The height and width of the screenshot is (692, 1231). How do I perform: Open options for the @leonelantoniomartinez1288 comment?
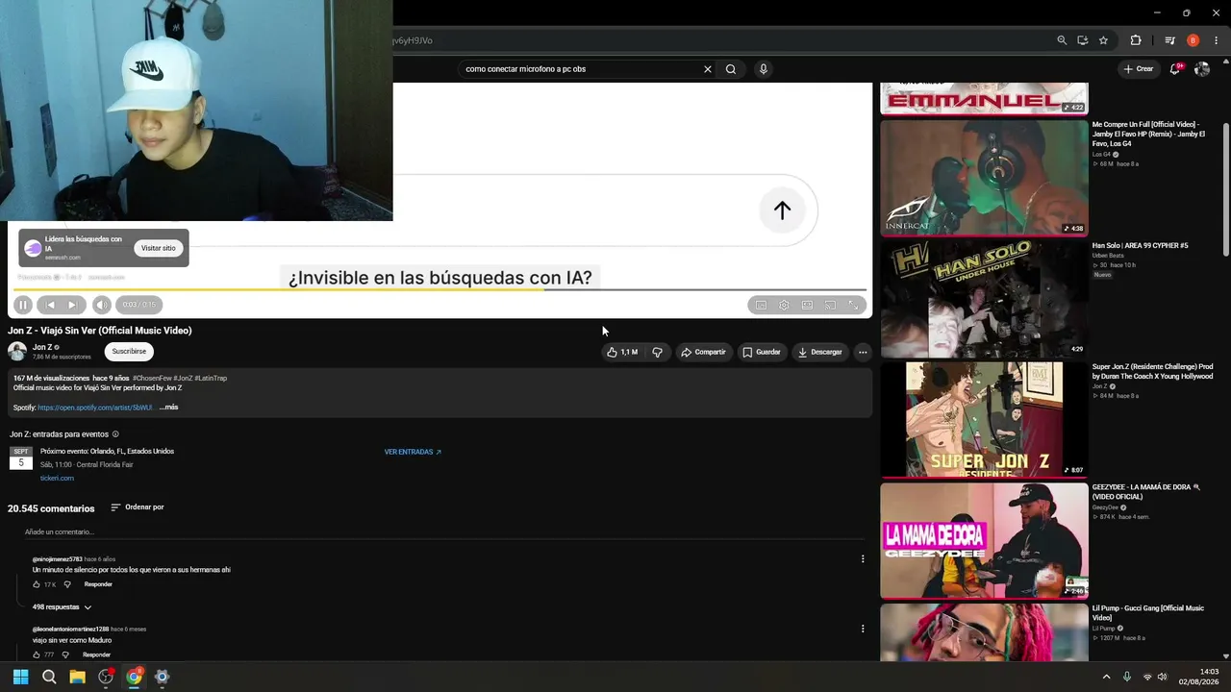[863, 629]
